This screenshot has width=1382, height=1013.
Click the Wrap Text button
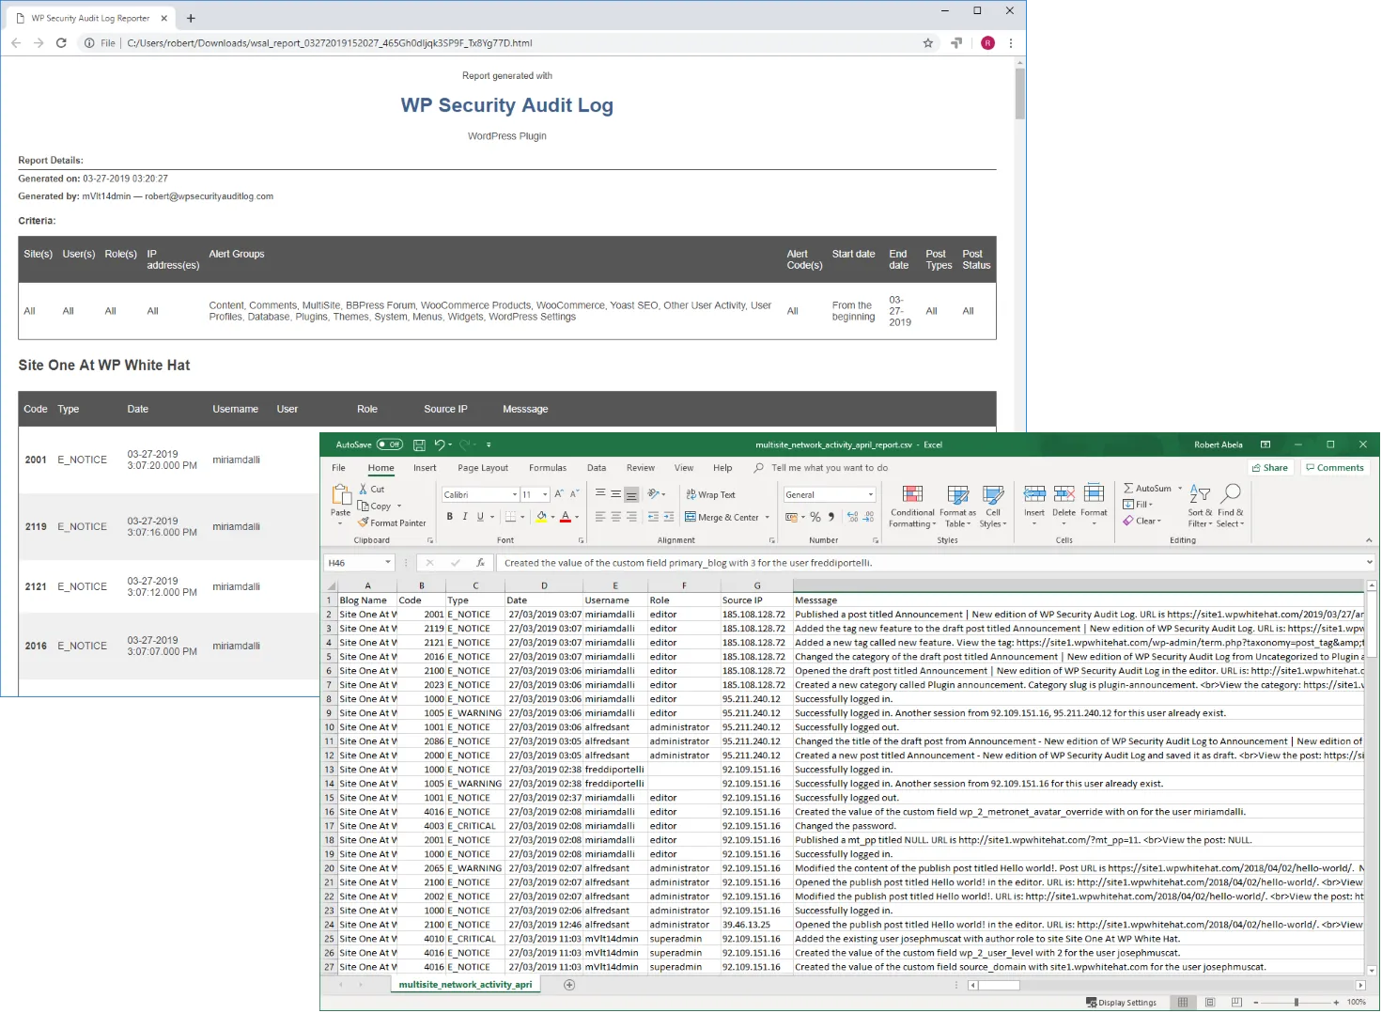[x=710, y=495]
